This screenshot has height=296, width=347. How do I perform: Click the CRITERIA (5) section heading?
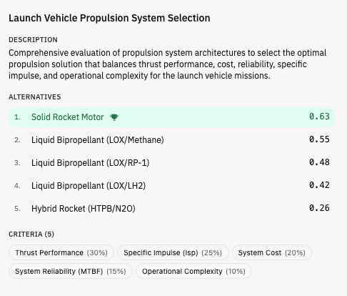[31, 235]
